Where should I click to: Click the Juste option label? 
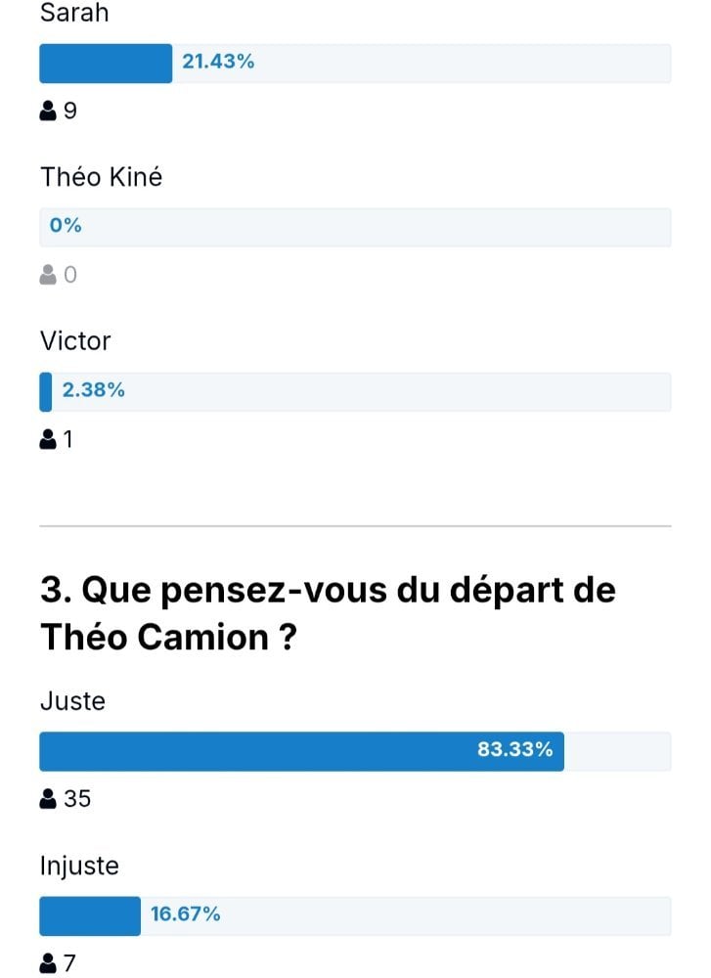coord(72,701)
